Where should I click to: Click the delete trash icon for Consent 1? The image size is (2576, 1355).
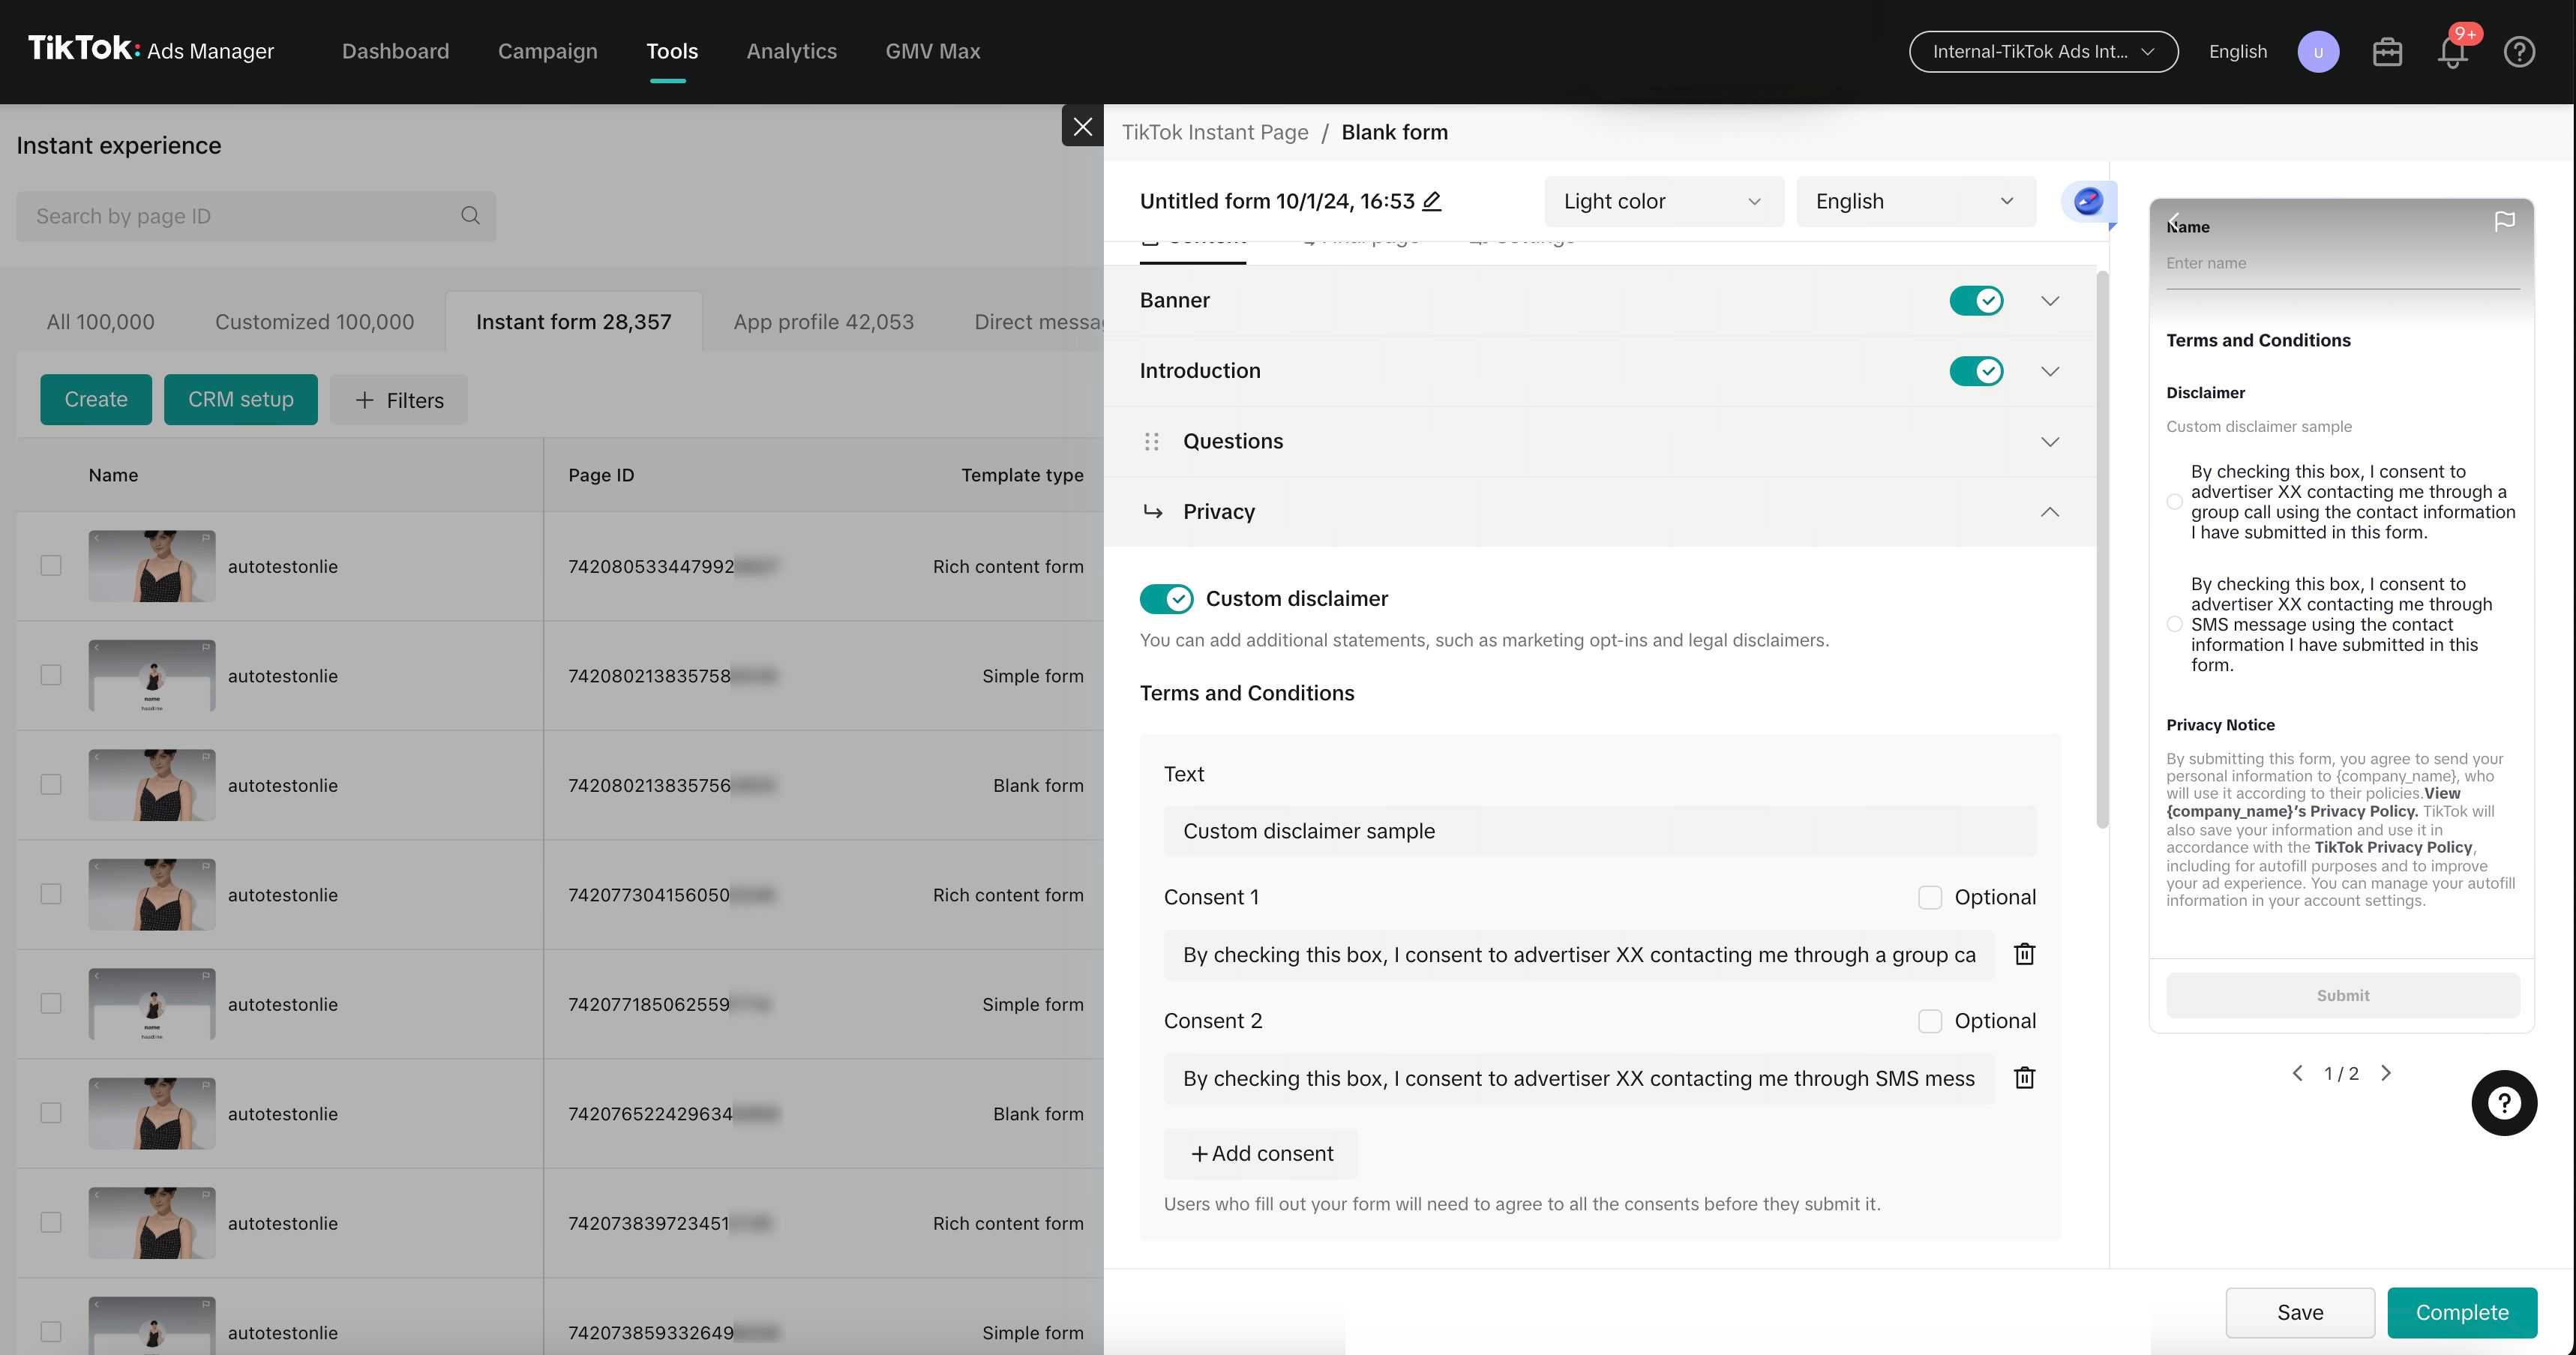[2026, 955]
